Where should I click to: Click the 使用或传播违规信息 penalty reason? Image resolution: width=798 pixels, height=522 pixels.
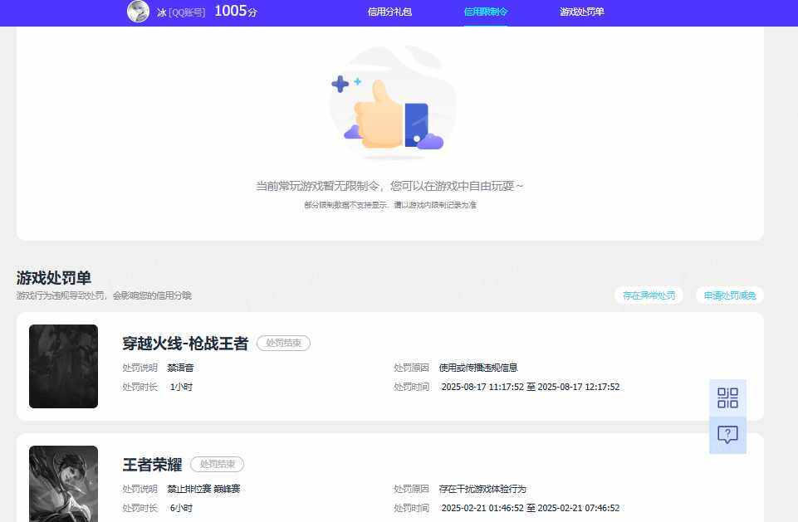pyautogui.click(x=478, y=368)
